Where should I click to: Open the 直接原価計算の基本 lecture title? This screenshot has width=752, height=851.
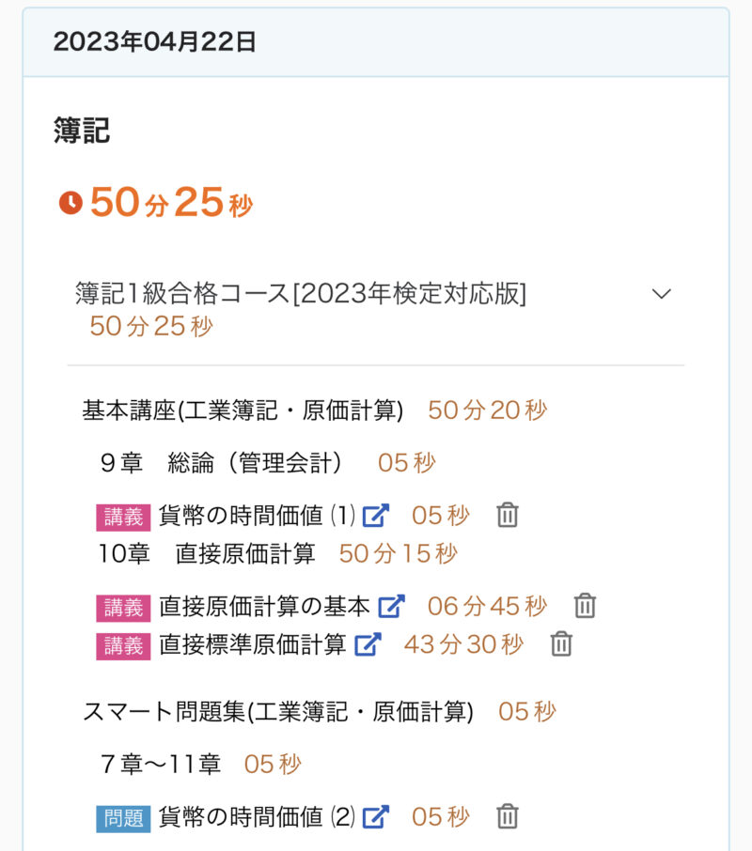pyautogui.click(x=264, y=606)
